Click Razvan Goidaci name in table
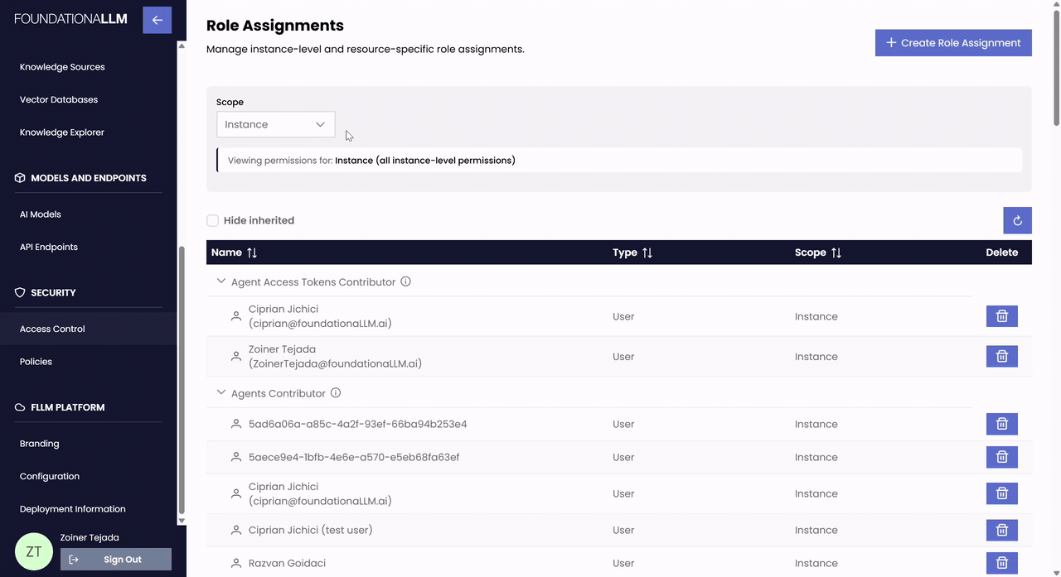Screen dimensions: 1061x577 point(287,563)
